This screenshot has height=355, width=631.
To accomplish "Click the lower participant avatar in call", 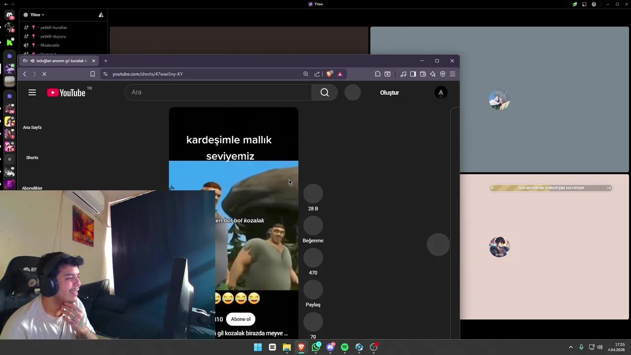I will point(499,247).
